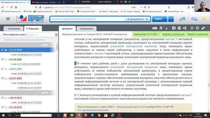Click the Garant search input field
Image resolution: width=210 pixels, height=118 pixels.
[87, 19]
